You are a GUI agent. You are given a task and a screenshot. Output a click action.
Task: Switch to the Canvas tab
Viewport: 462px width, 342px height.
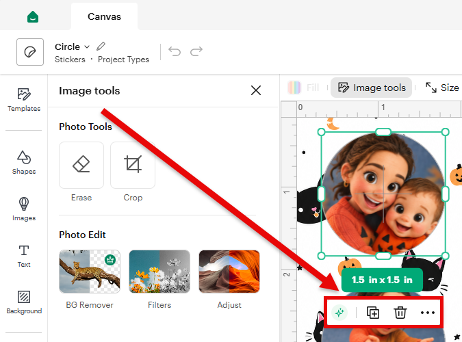(x=104, y=16)
